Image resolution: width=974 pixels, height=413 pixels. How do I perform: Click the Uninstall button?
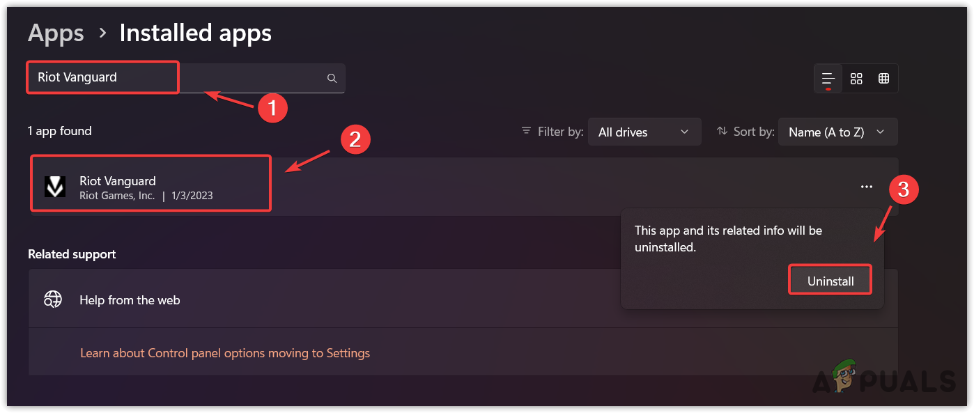point(830,279)
